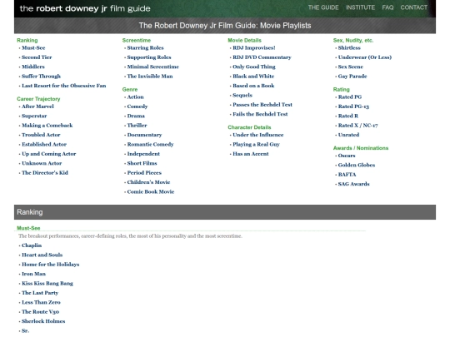The image size is (450, 337).
Task: Select Romantic Comedy genre
Action: click(x=151, y=144)
